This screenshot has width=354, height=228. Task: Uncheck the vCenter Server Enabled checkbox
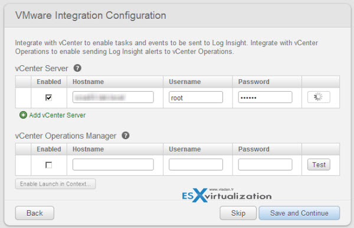tap(48, 98)
